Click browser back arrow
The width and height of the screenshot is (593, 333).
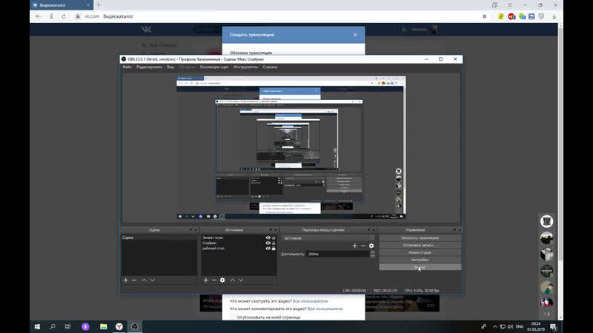point(39,16)
